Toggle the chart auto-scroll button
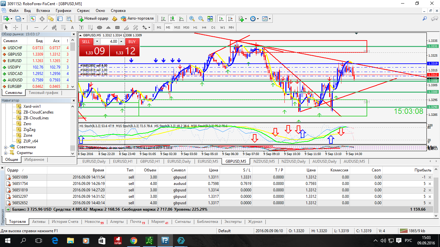This screenshot has height=247, width=440. pos(221,19)
